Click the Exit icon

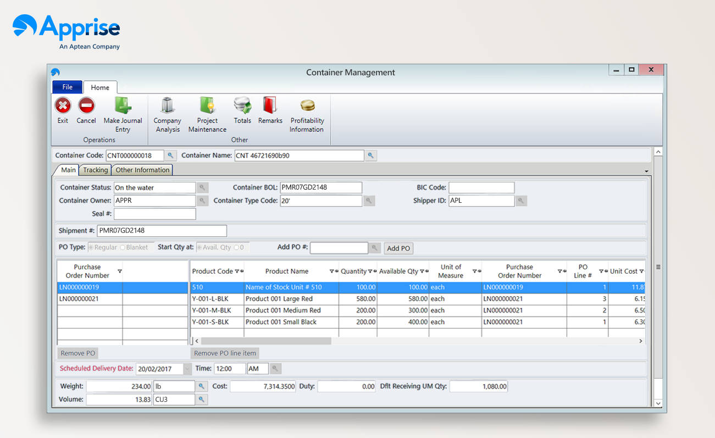click(62, 113)
